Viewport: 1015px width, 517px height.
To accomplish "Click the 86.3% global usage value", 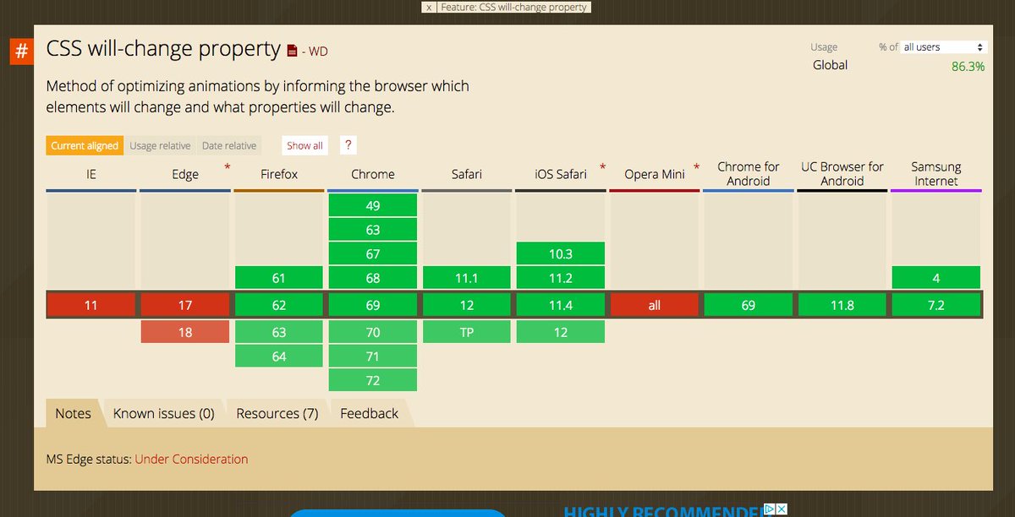I will tap(968, 66).
